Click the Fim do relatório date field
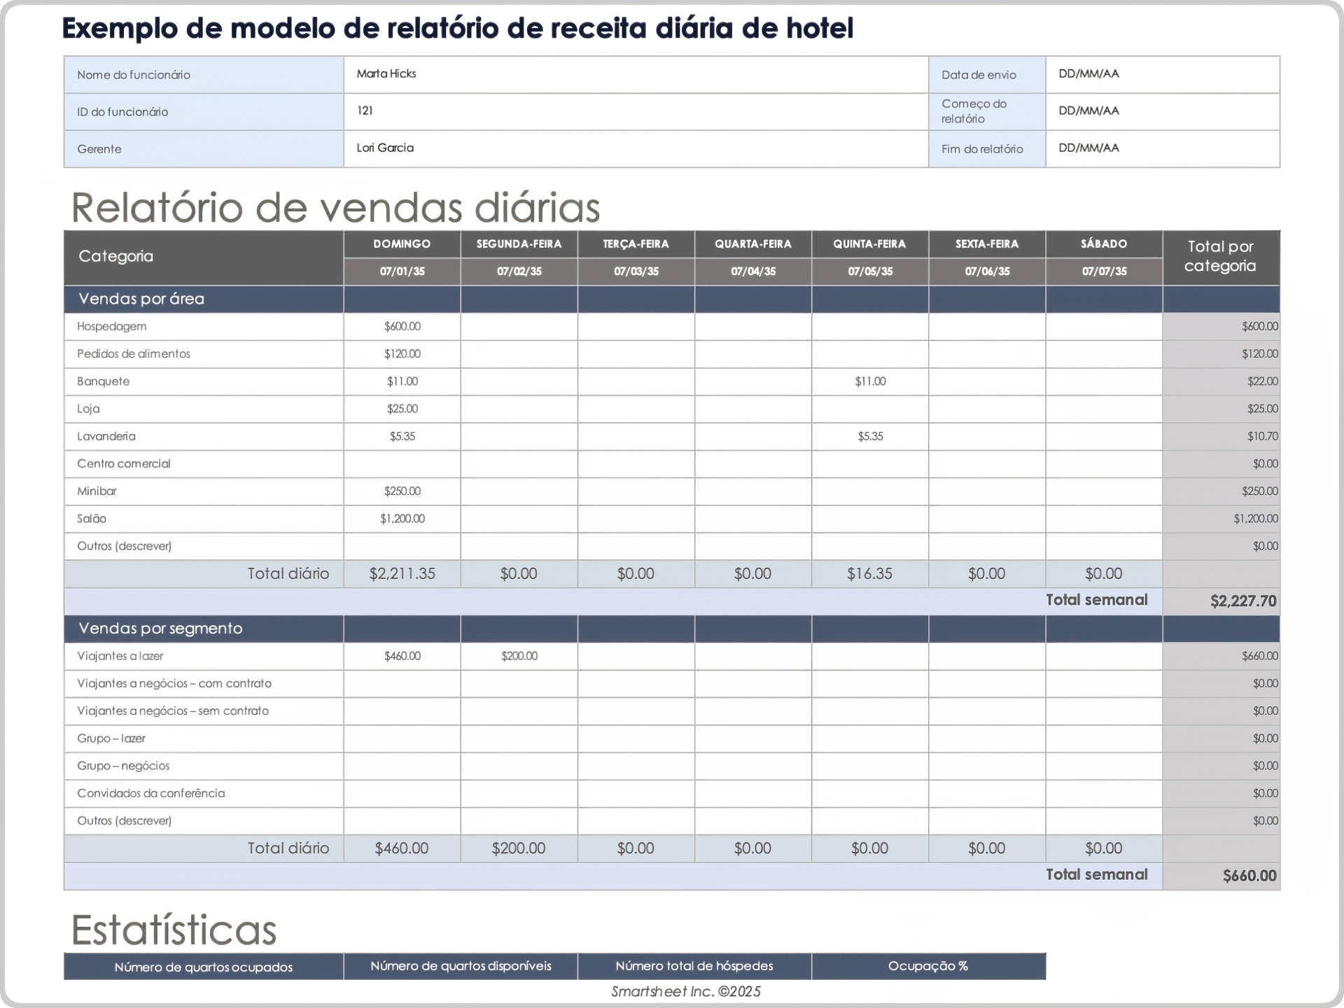1344x1008 pixels. (x=1162, y=148)
